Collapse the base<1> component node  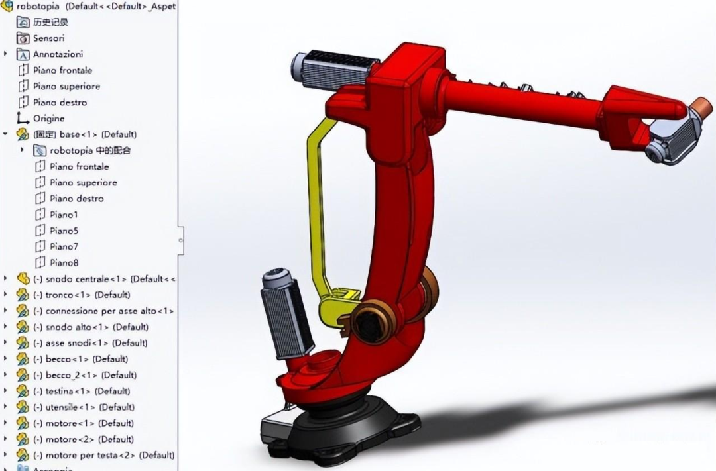6,134
